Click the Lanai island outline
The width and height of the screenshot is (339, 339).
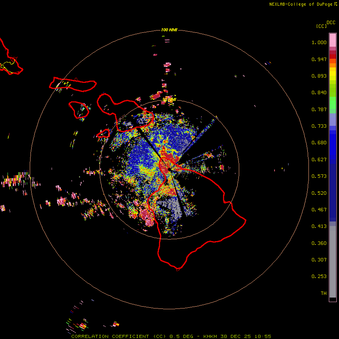pyautogui.click(x=79, y=110)
